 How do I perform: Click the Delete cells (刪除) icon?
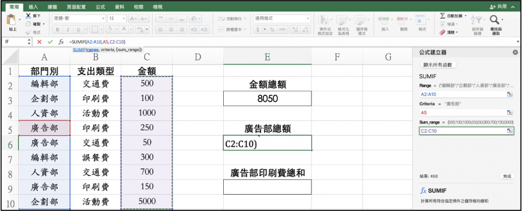[x=403, y=19]
